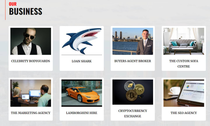
Task: Click THE SEO AGENCY link
Action: coord(184,113)
